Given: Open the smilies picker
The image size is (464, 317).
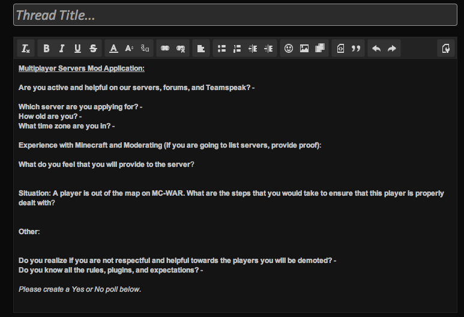Looking at the screenshot, I should point(289,49).
